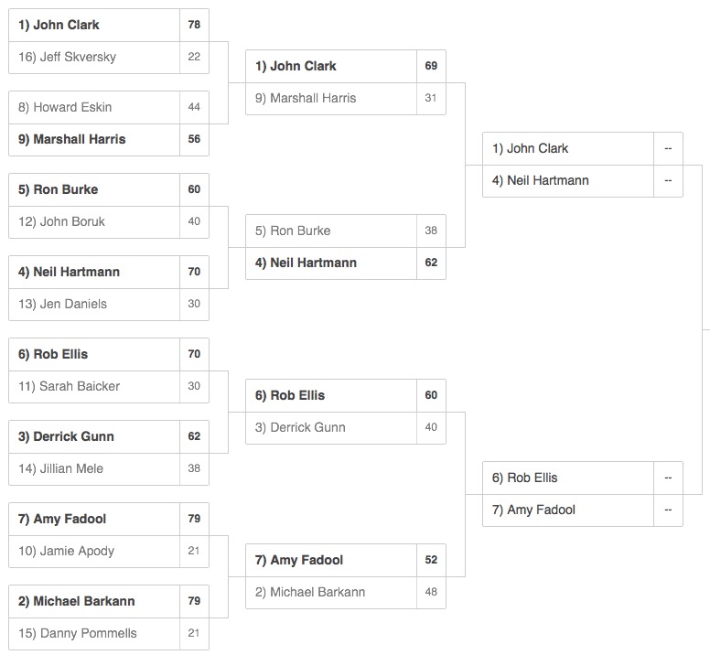
Task: Select John Clark in first-round matchup
Action: 109,25
